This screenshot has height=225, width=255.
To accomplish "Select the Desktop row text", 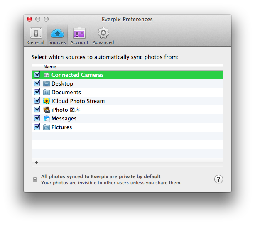I will click(x=62, y=83).
